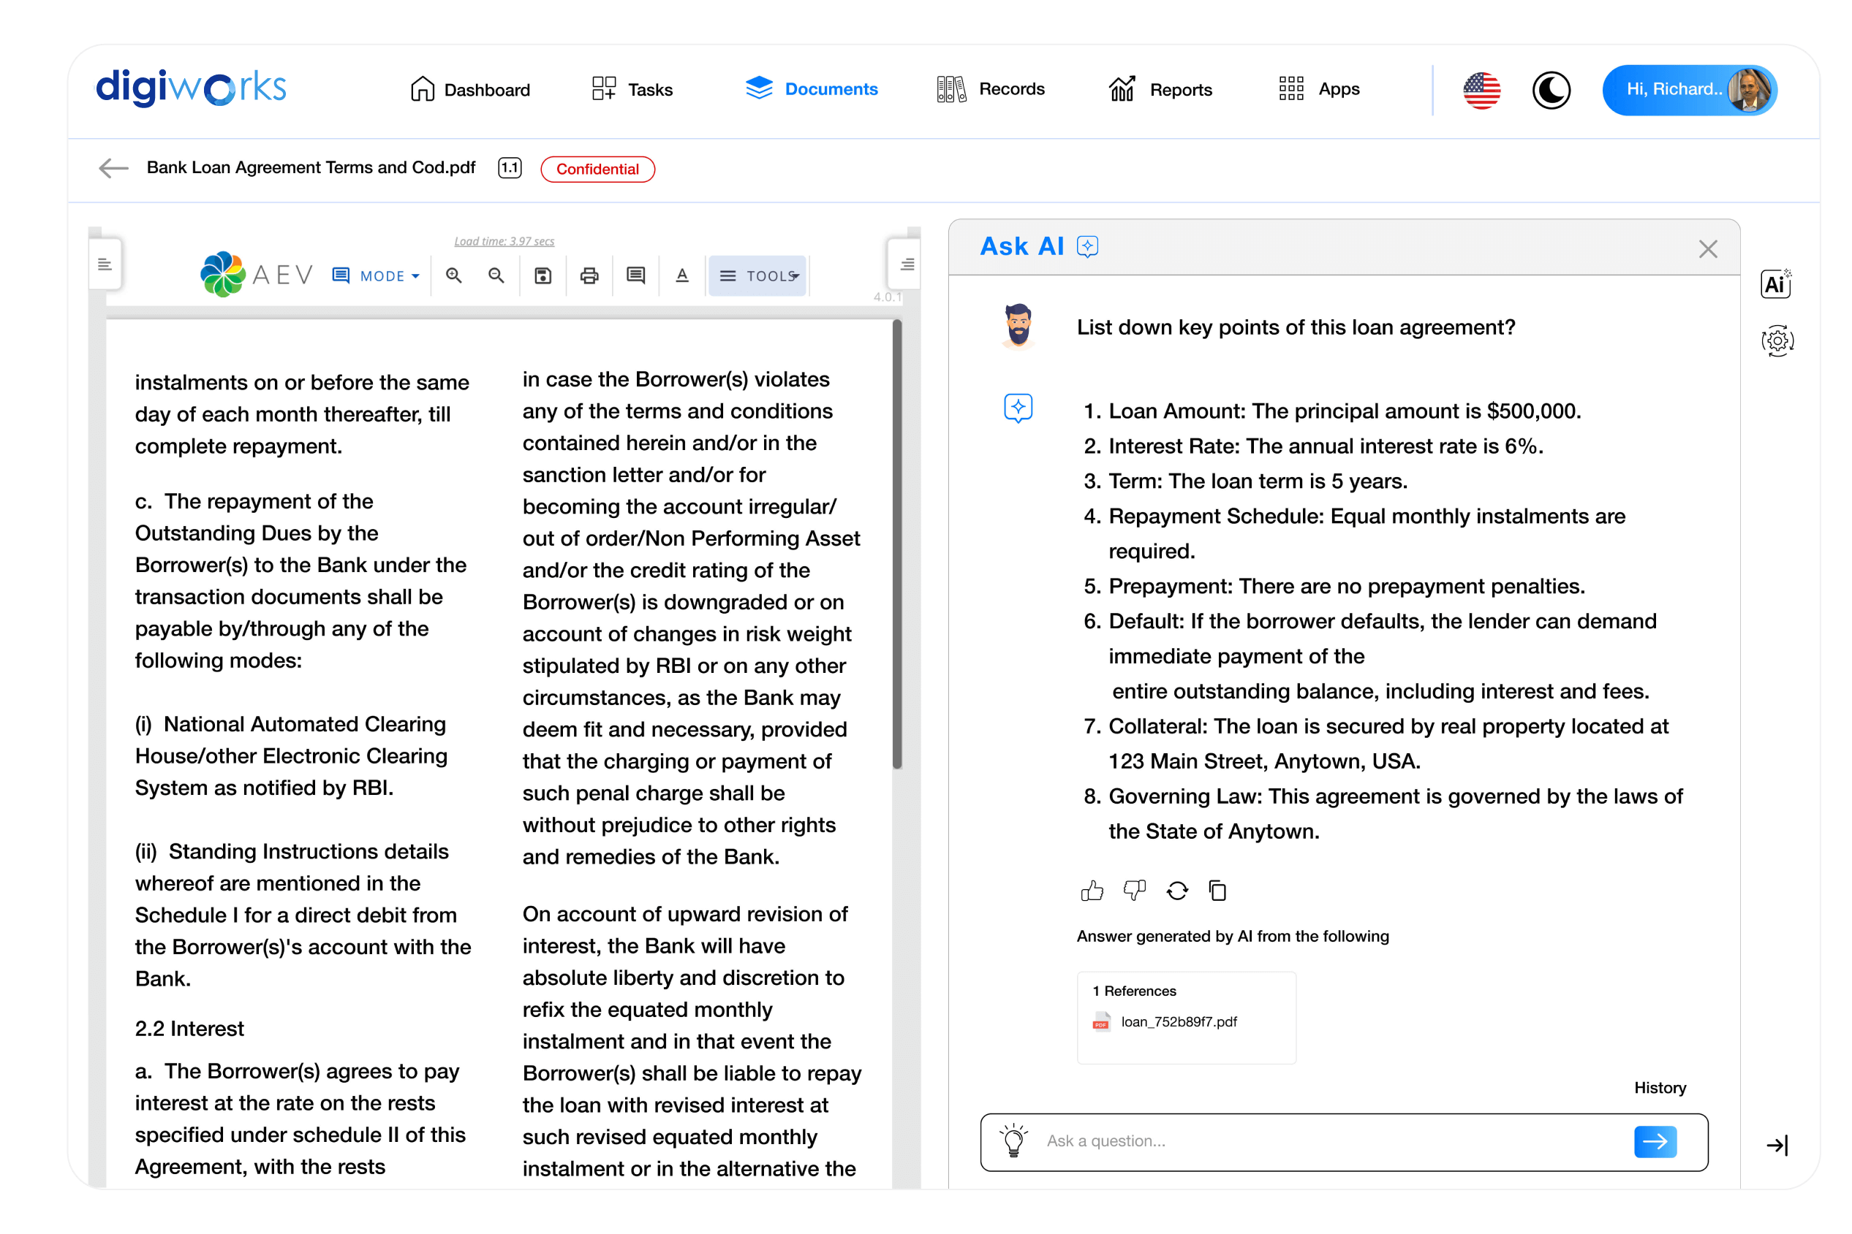Switch to dark mode using the moon toggle
Image resolution: width=1852 pixels, height=1234 pixels.
[x=1551, y=90]
